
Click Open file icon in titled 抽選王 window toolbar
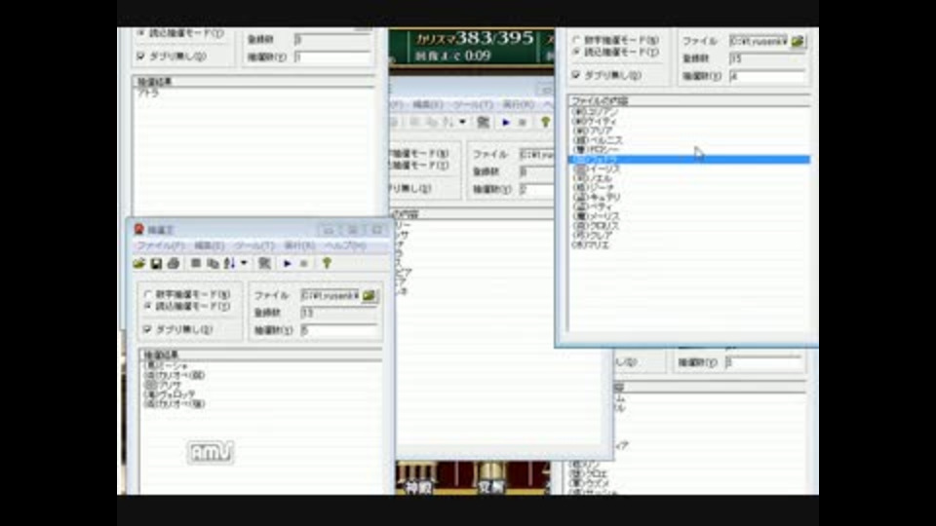point(139,263)
